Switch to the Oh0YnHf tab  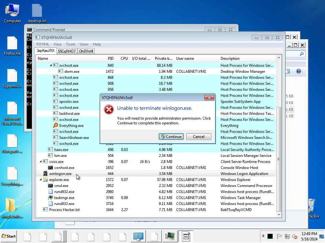click(86, 51)
